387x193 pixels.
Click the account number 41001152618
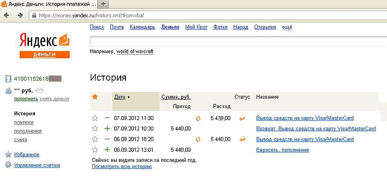click(31, 79)
